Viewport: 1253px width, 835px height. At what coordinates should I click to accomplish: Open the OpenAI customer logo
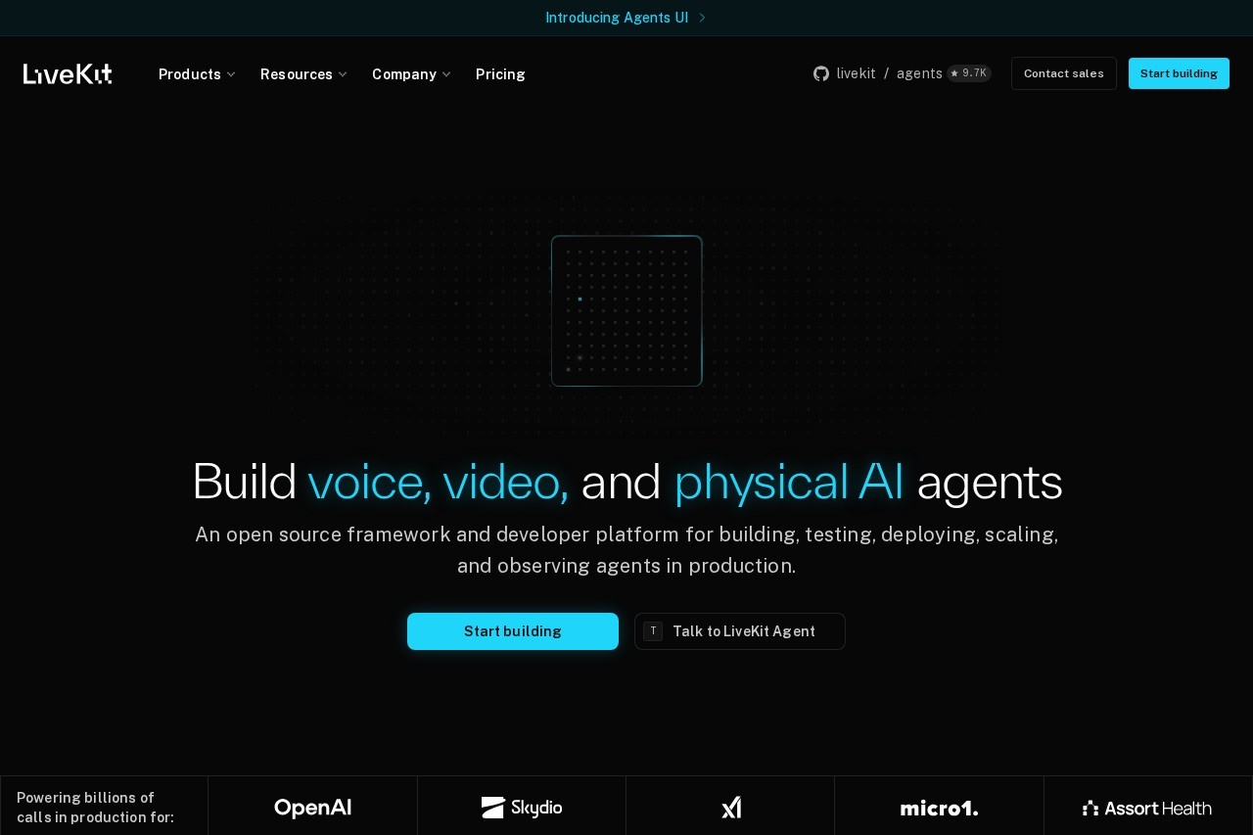click(x=313, y=808)
